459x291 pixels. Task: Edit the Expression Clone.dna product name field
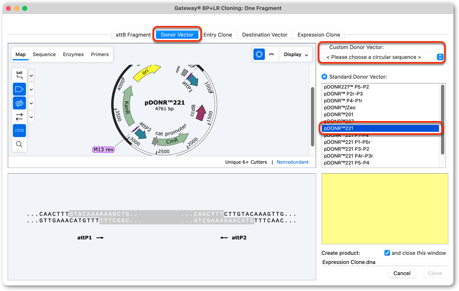385,262
